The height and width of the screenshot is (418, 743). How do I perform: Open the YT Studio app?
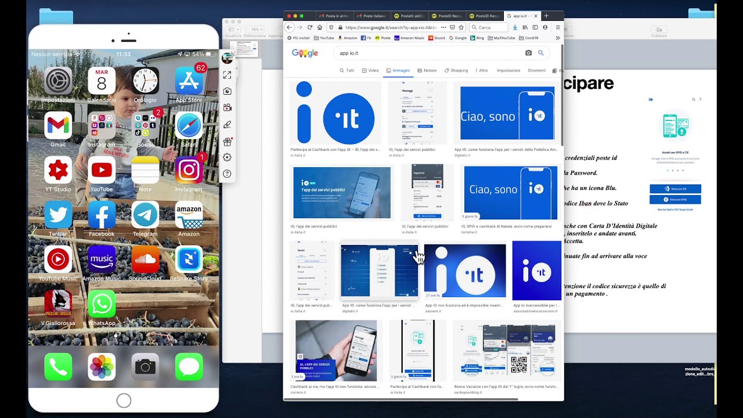(x=58, y=170)
